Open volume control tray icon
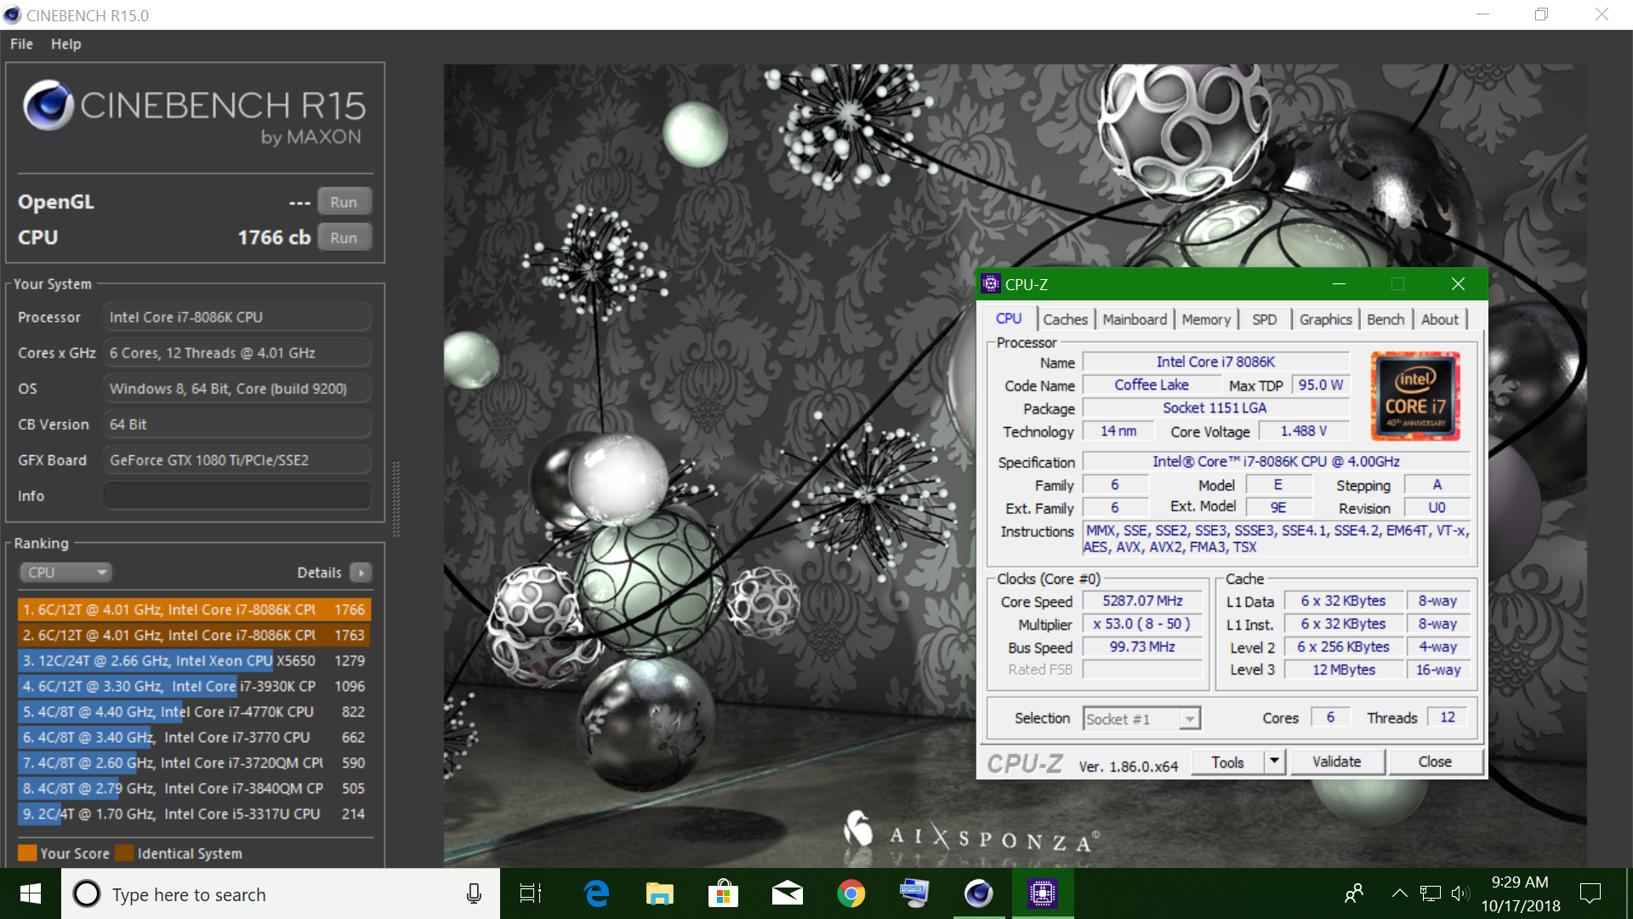 tap(1459, 893)
